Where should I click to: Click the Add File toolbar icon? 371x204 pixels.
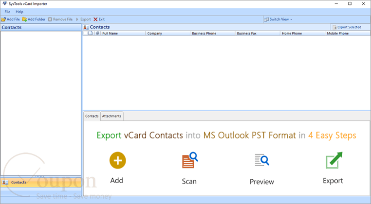click(x=3, y=19)
